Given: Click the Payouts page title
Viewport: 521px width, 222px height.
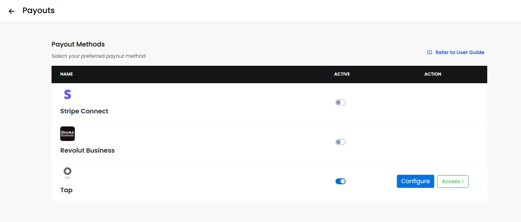Looking at the screenshot, I should click(x=38, y=11).
